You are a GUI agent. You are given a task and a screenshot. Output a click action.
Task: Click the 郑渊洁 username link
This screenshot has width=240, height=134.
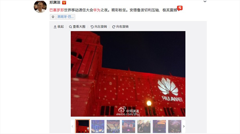(55, 2)
